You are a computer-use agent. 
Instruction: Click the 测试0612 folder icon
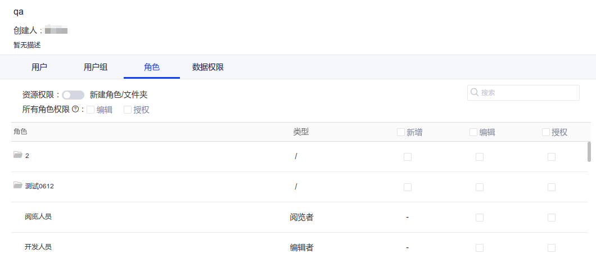point(18,186)
